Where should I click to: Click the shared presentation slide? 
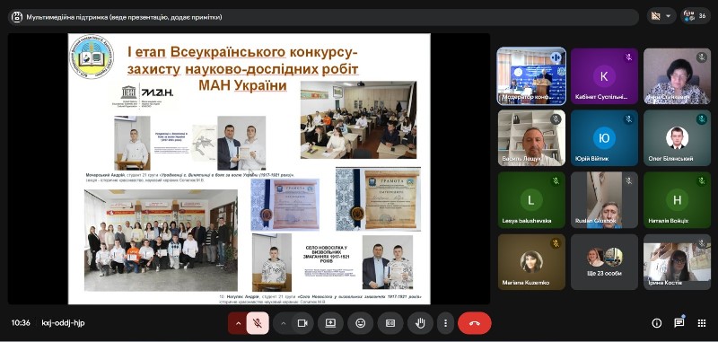coord(250,169)
